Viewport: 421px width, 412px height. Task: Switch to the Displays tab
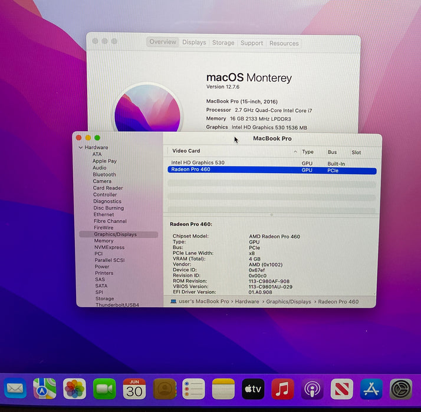[x=194, y=42]
